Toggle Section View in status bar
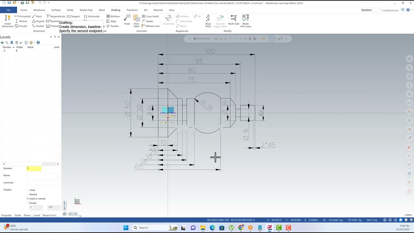The image size is (414, 233). pyautogui.click(x=218, y=220)
